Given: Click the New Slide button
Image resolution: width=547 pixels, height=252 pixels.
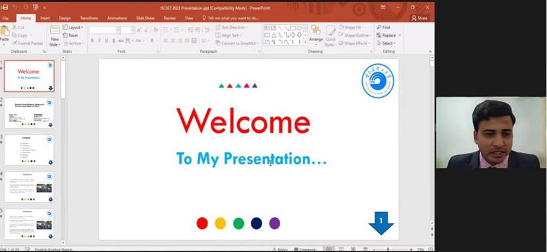Looking at the screenshot, I should coord(55,36).
